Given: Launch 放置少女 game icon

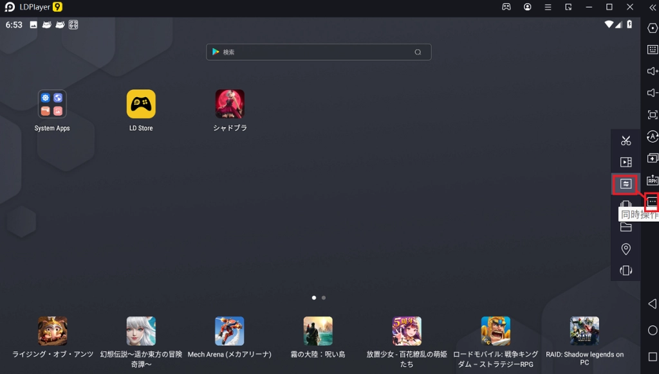Looking at the screenshot, I should pos(407,331).
